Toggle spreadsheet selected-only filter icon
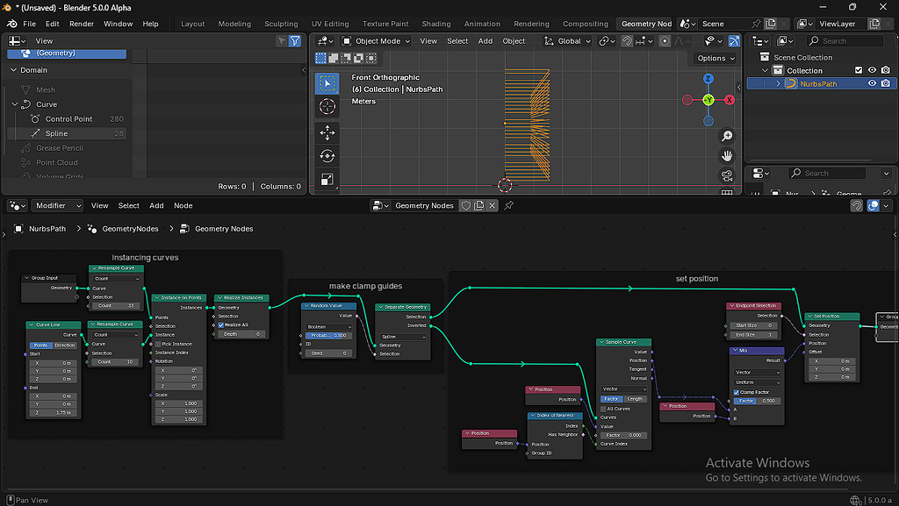The width and height of the screenshot is (899, 506). pyautogui.click(x=282, y=40)
